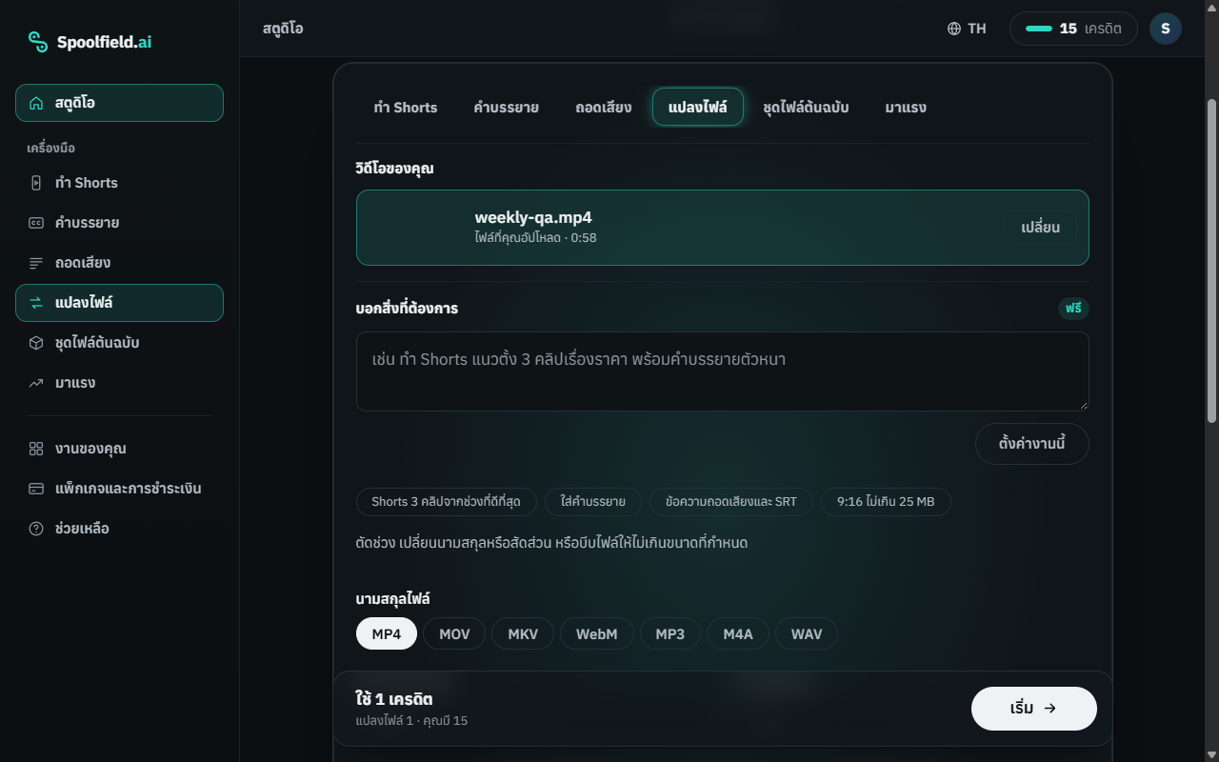
Task: Click the ฟรี badge
Action: coord(1073,309)
